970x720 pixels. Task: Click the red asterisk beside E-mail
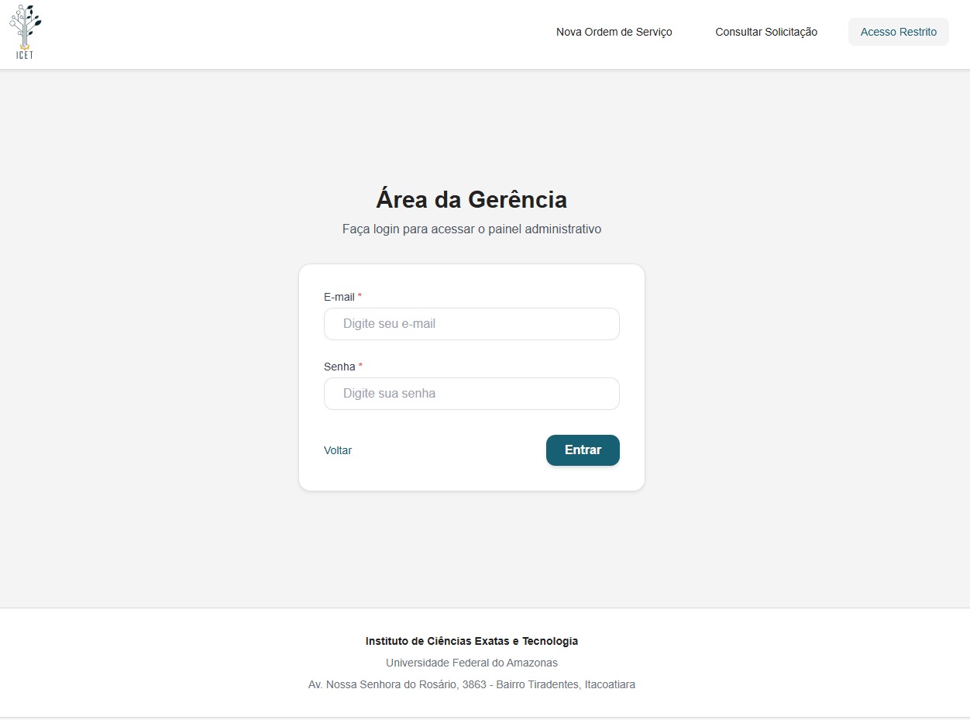[x=359, y=297]
